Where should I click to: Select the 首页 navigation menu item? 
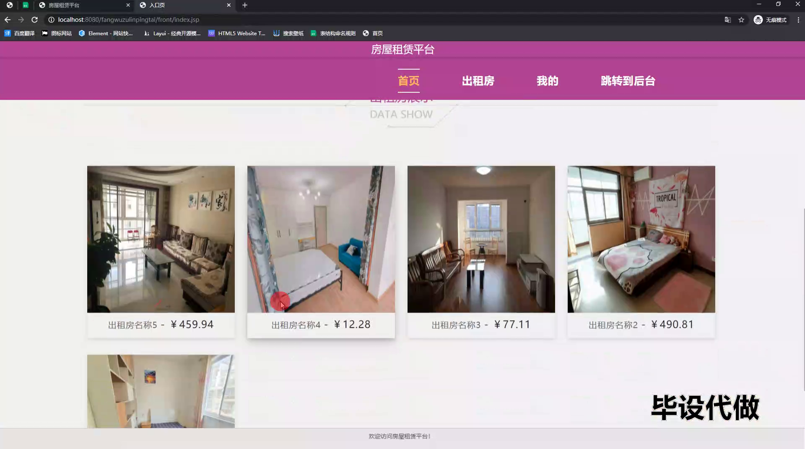point(408,80)
